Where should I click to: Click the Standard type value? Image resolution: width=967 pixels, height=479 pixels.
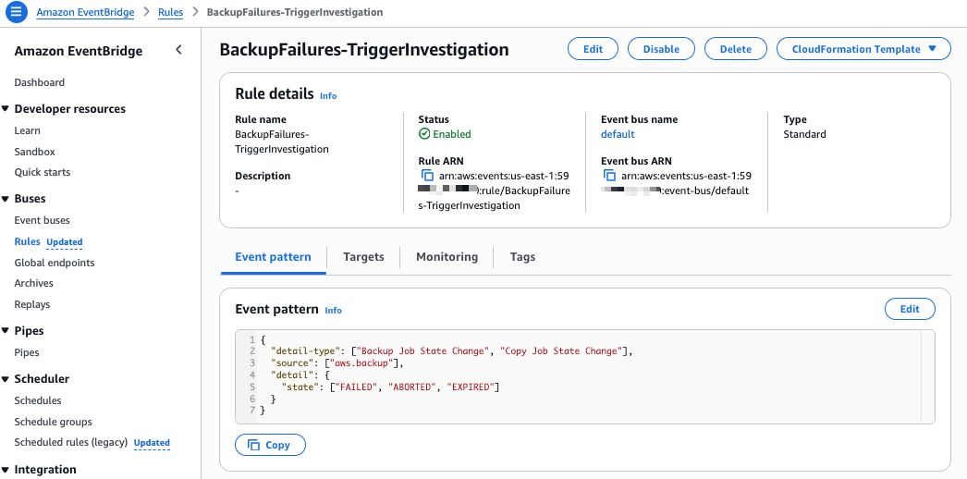(x=805, y=134)
